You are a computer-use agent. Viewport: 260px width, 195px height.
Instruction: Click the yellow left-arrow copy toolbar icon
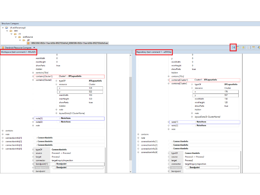click(x=243, y=48)
